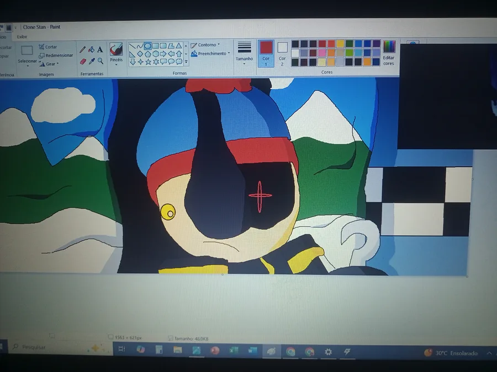The width and height of the screenshot is (497, 372).
Task: Select the Curve shape
Action: (x=140, y=46)
